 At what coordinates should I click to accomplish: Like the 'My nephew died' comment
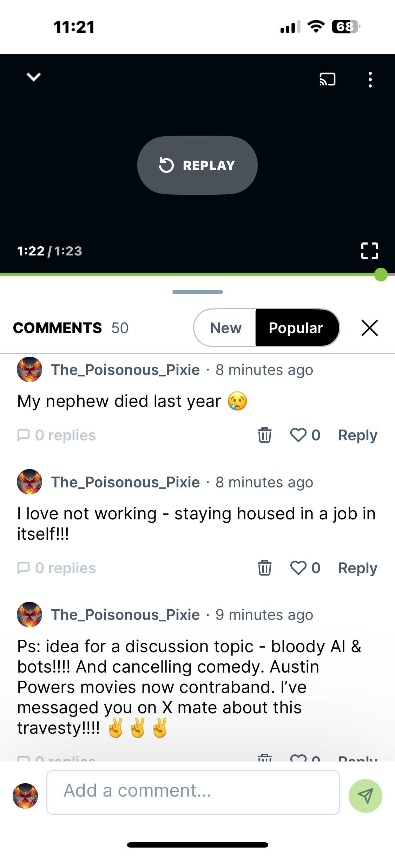click(x=298, y=435)
